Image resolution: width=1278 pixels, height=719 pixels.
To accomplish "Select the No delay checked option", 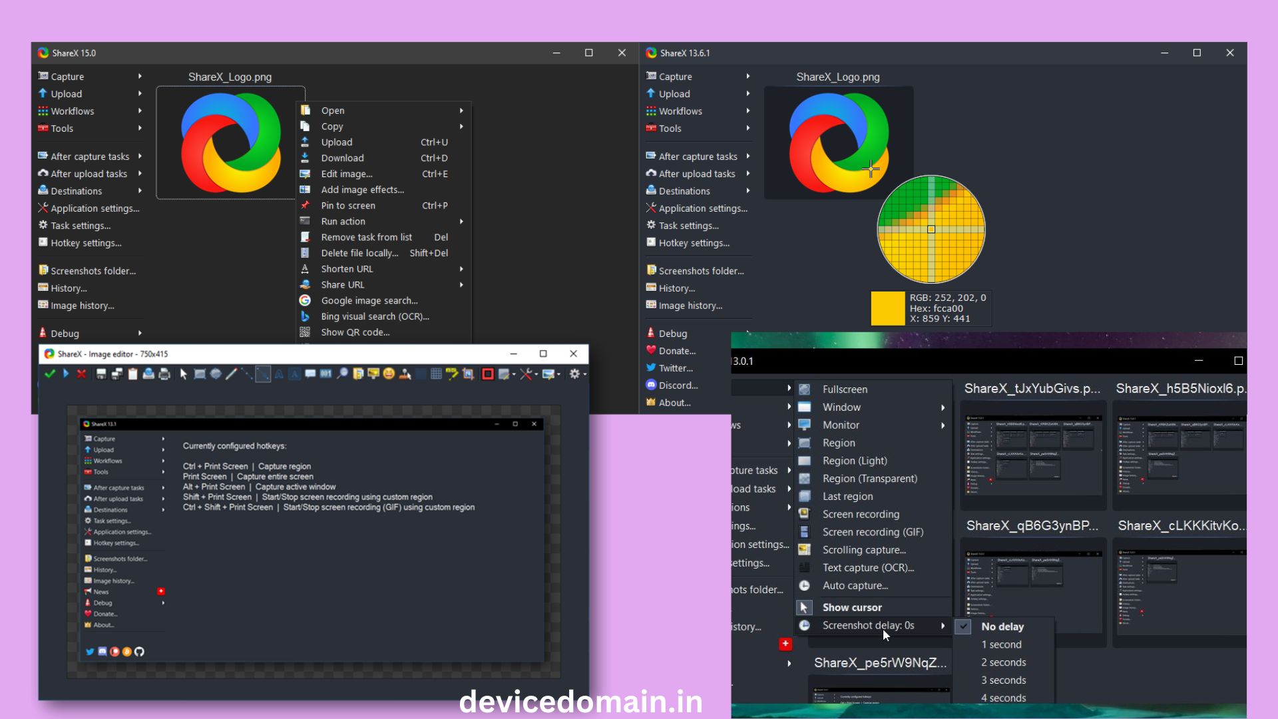I will pos(1002,626).
